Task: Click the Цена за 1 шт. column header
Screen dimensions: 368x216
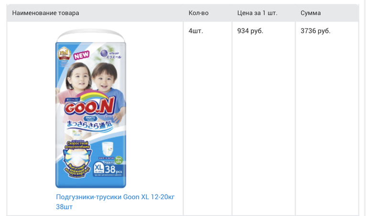Action: pos(257,13)
